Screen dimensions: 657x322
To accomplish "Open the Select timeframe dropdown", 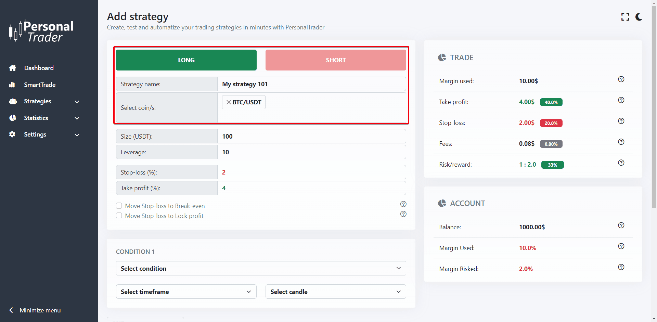I will (x=186, y=292).
